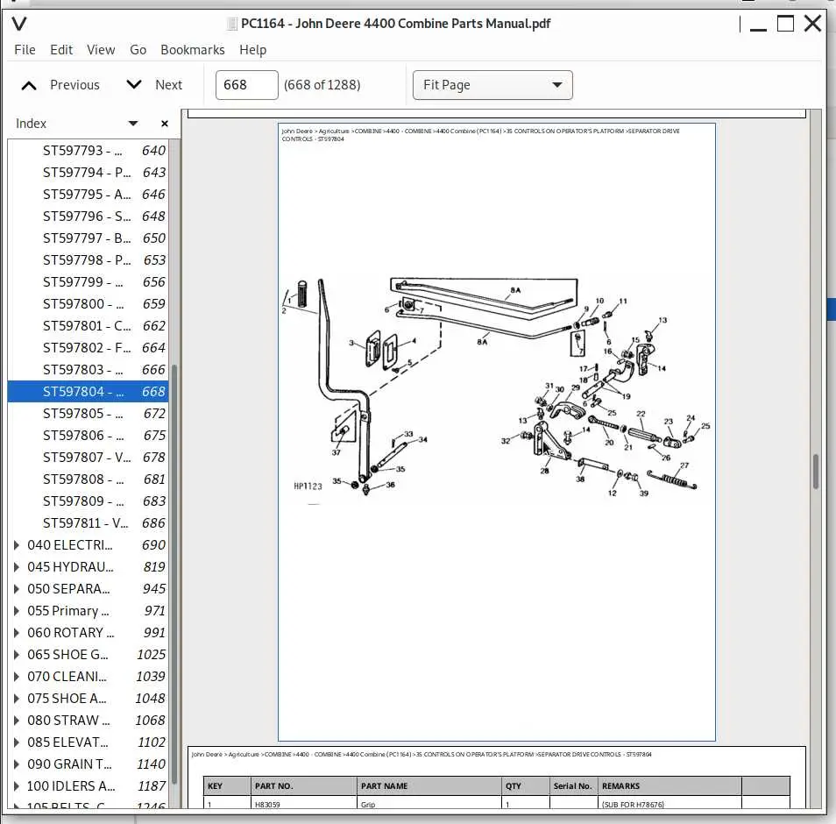Viewport: 836px width, 824px height.
Task: Select index entry ST597800 page 659
Action: (x=88, y=303)
